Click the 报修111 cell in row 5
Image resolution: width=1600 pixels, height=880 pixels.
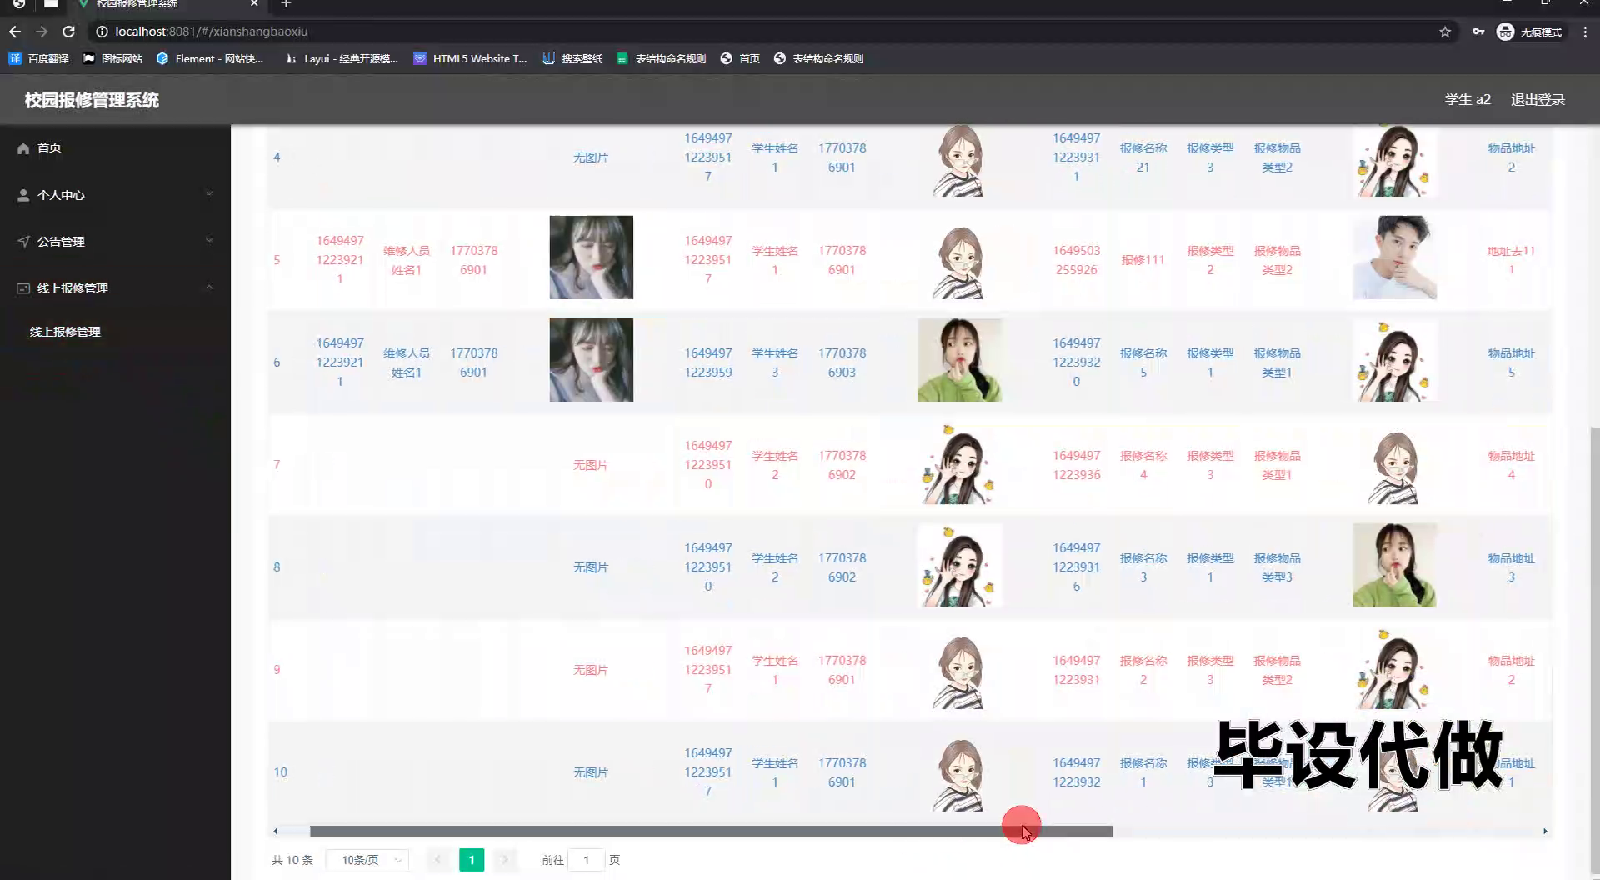click(1142, 260)
